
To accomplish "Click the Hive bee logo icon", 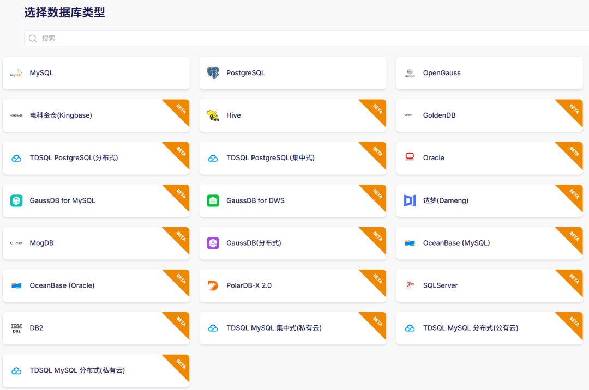I will [213, 115].
